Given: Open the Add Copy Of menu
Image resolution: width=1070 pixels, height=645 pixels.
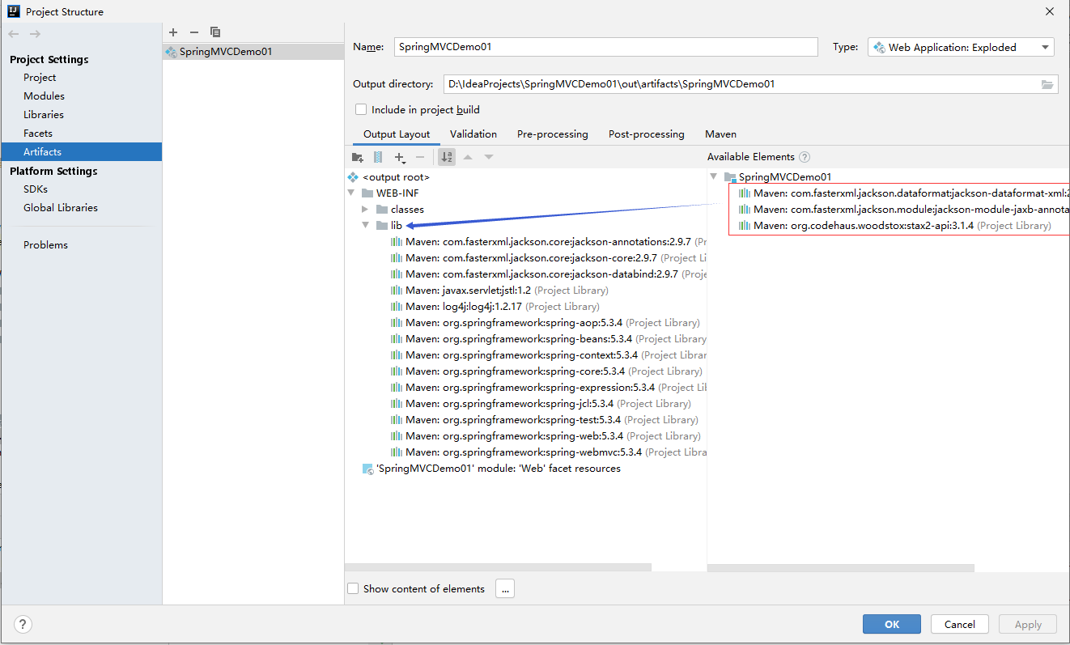Looking at the screenshot, I should coord(400,157).
